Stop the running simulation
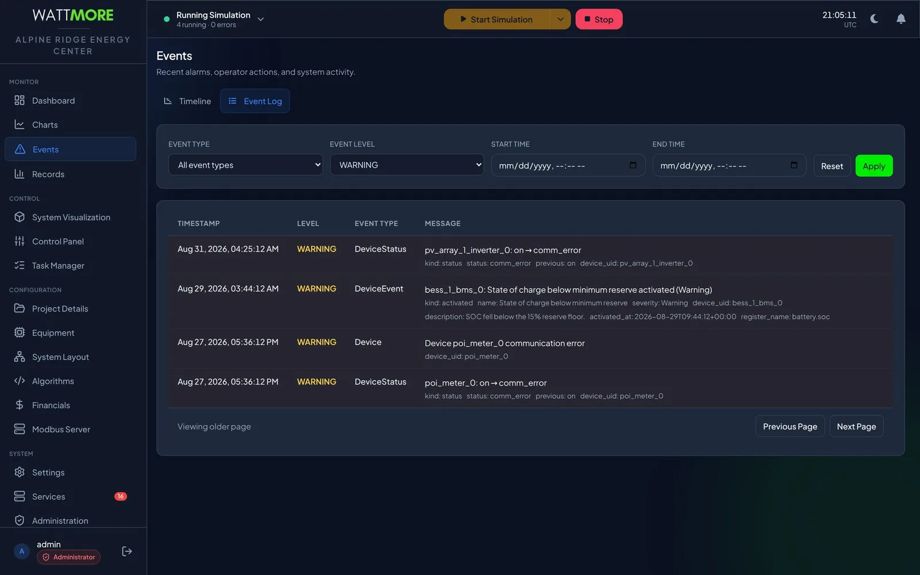This screenshot has height=575, width=920. (599, 19)
